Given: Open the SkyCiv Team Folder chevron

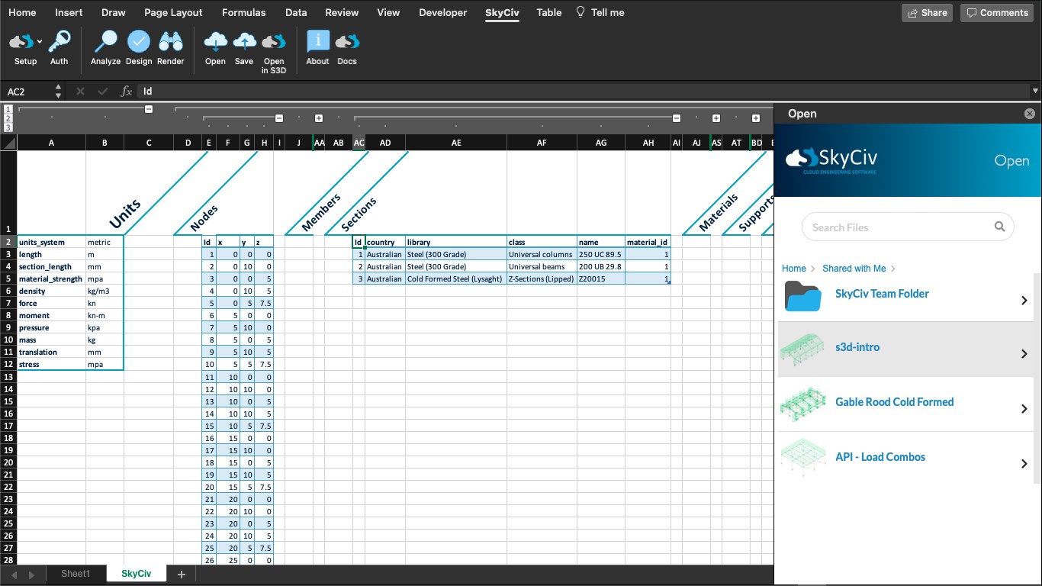Looking at the screenshot, I should pyautogui.click(x=1024, y=301).
